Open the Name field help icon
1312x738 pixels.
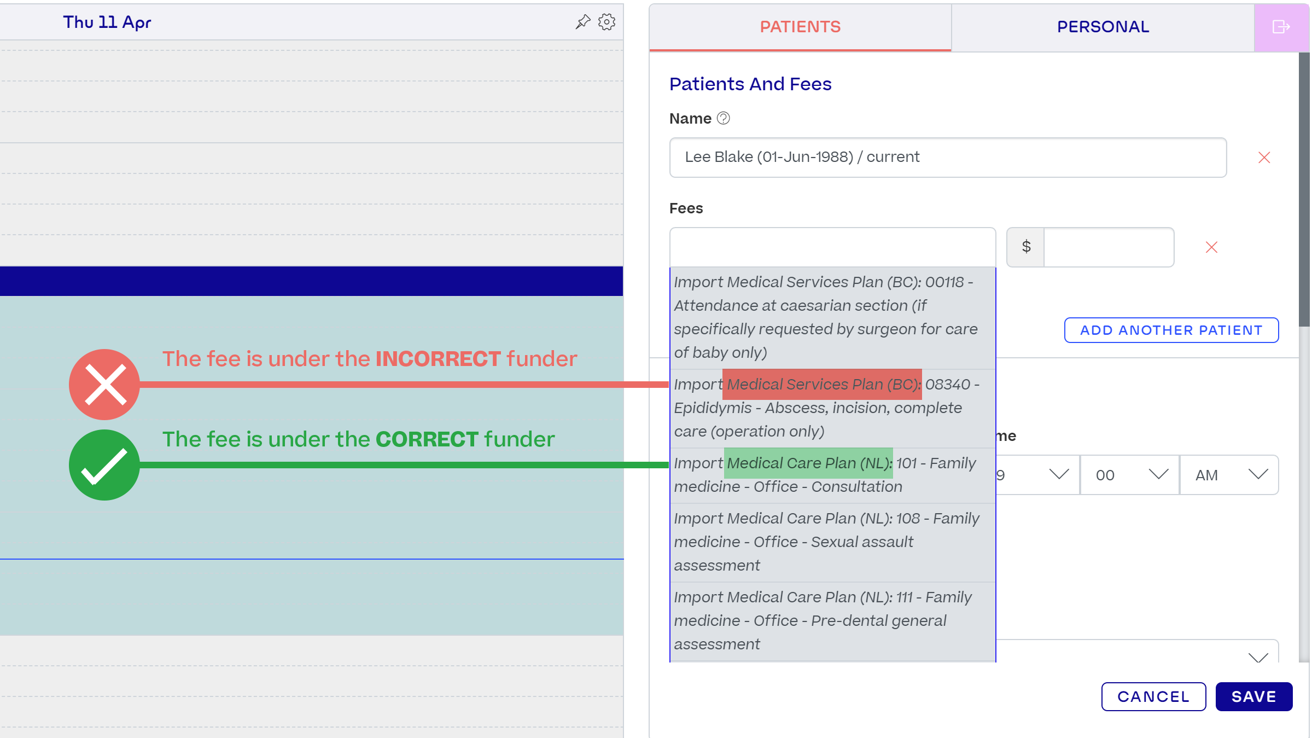click(x=723, y=118)
